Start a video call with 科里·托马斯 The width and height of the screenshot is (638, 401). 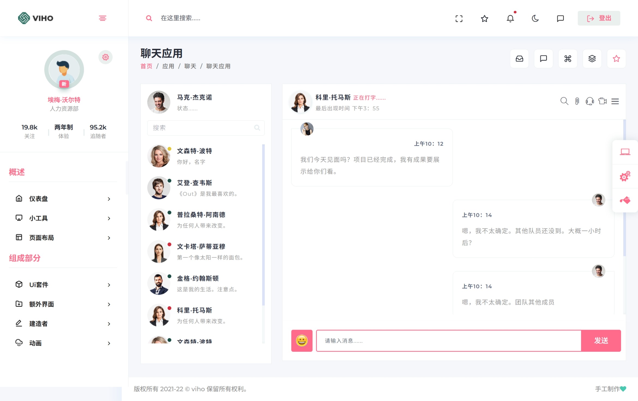602,101
